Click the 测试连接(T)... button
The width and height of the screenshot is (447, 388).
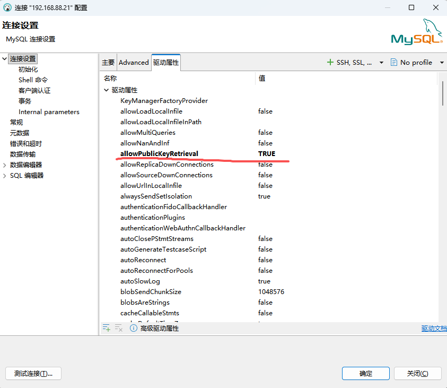tap(33, 373)
